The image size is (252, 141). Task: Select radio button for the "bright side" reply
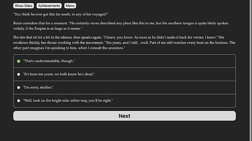click(18, 101)
